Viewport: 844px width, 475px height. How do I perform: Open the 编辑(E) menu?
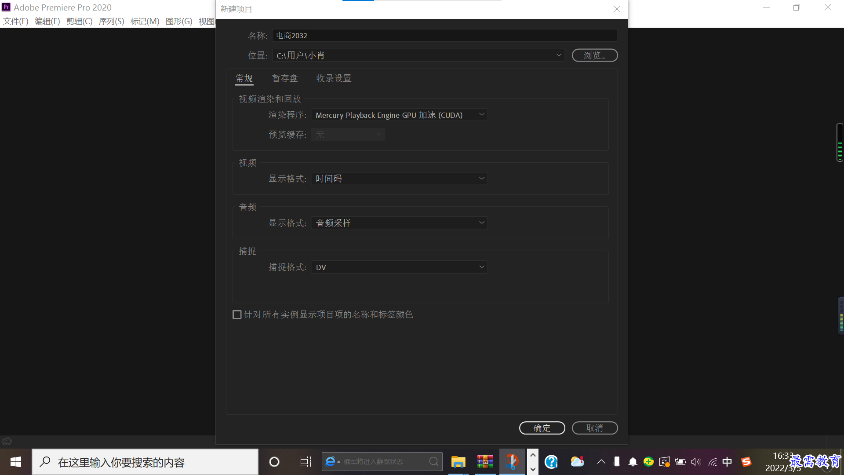tap(47, 22)
